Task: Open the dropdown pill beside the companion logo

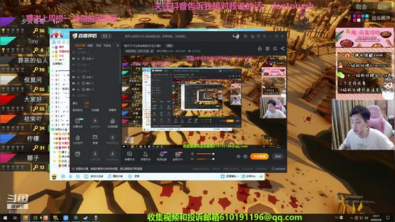Action: point(106,36)
